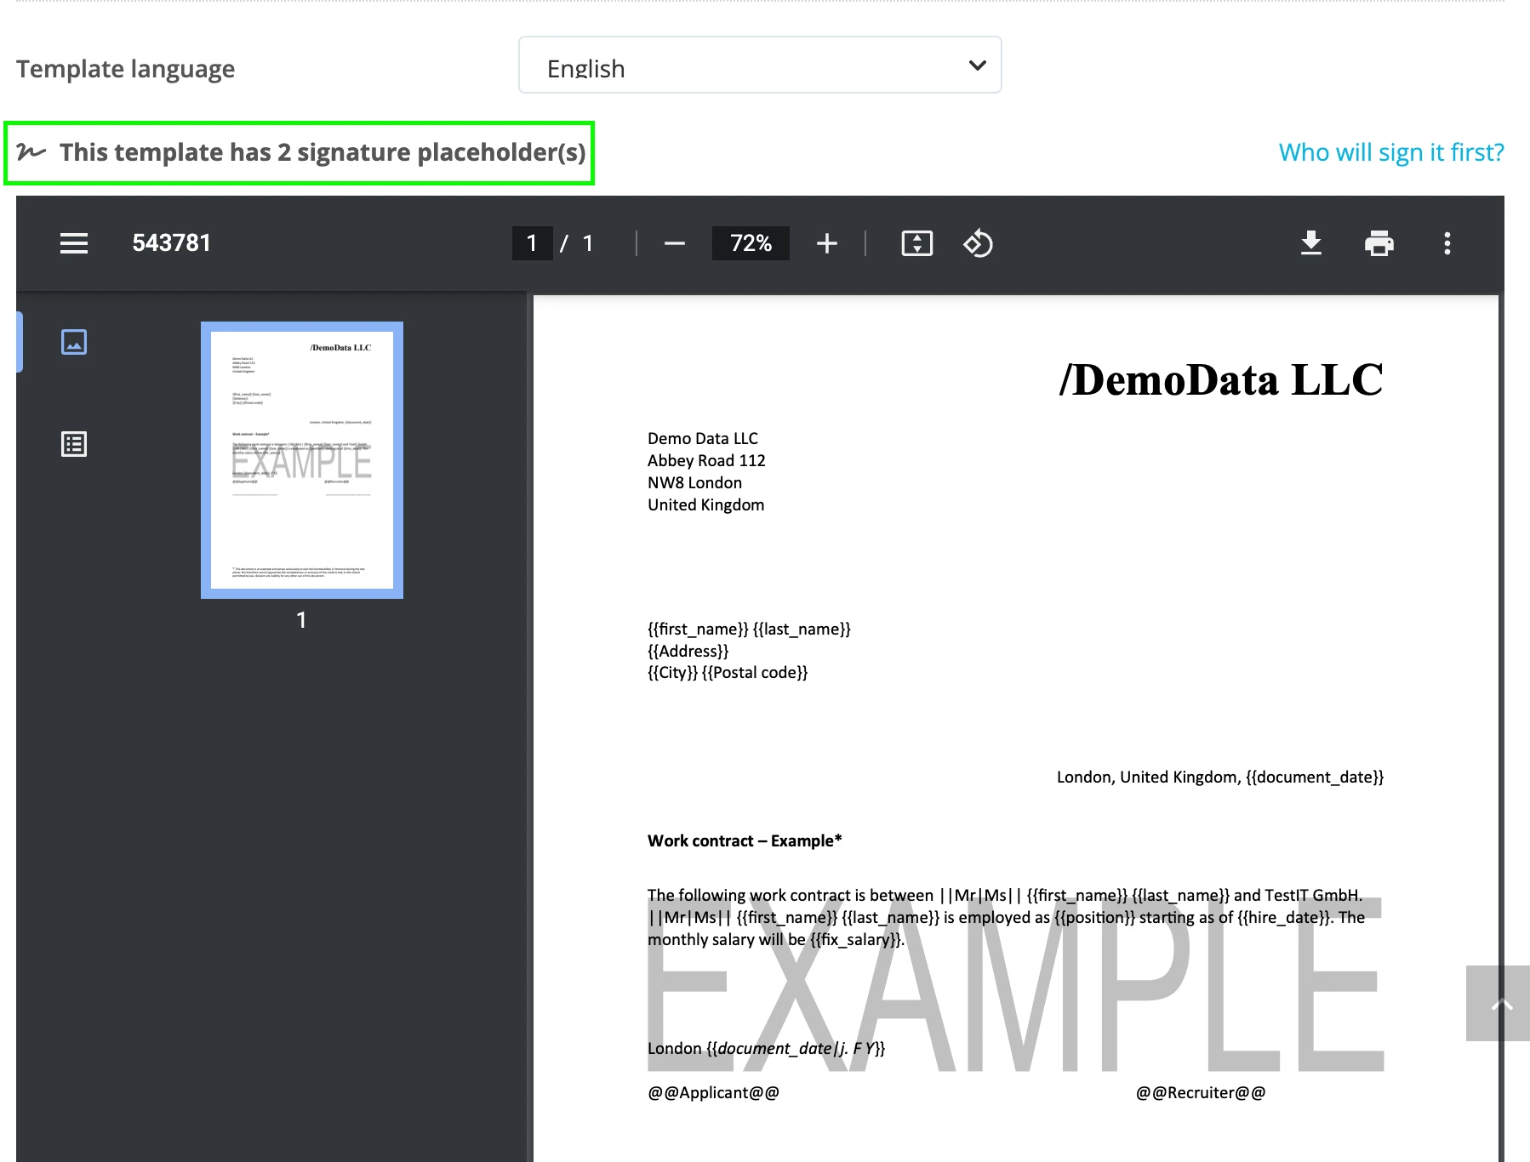1530x1162 pixels.
Task: Click the fit to page icon
Action: tap(917, 243)
